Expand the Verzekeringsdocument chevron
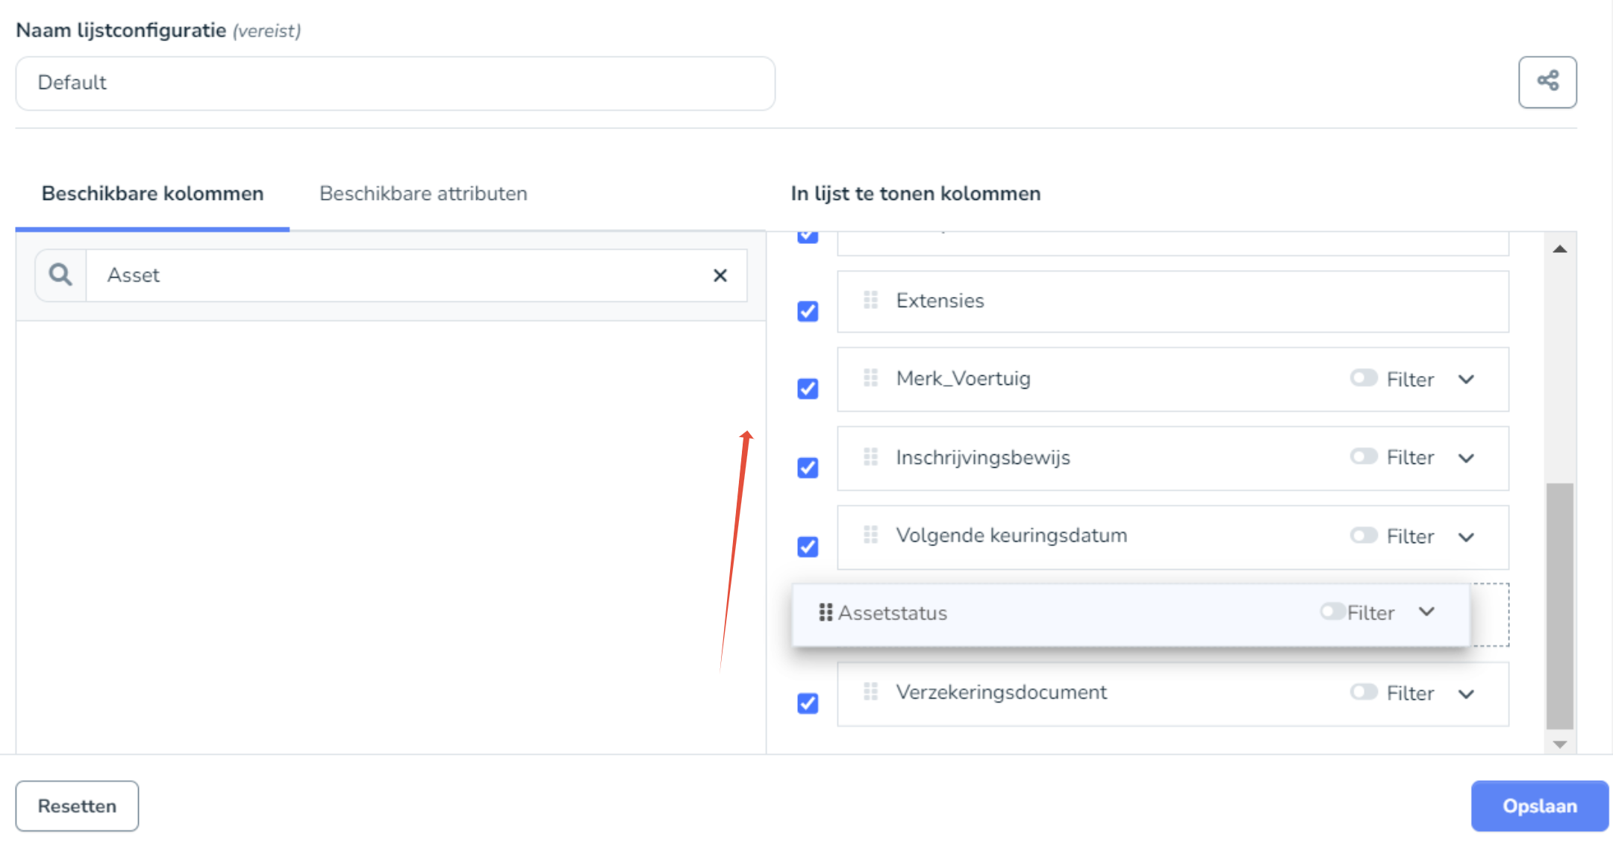1613x843 pixels. tap(1466, 694)
